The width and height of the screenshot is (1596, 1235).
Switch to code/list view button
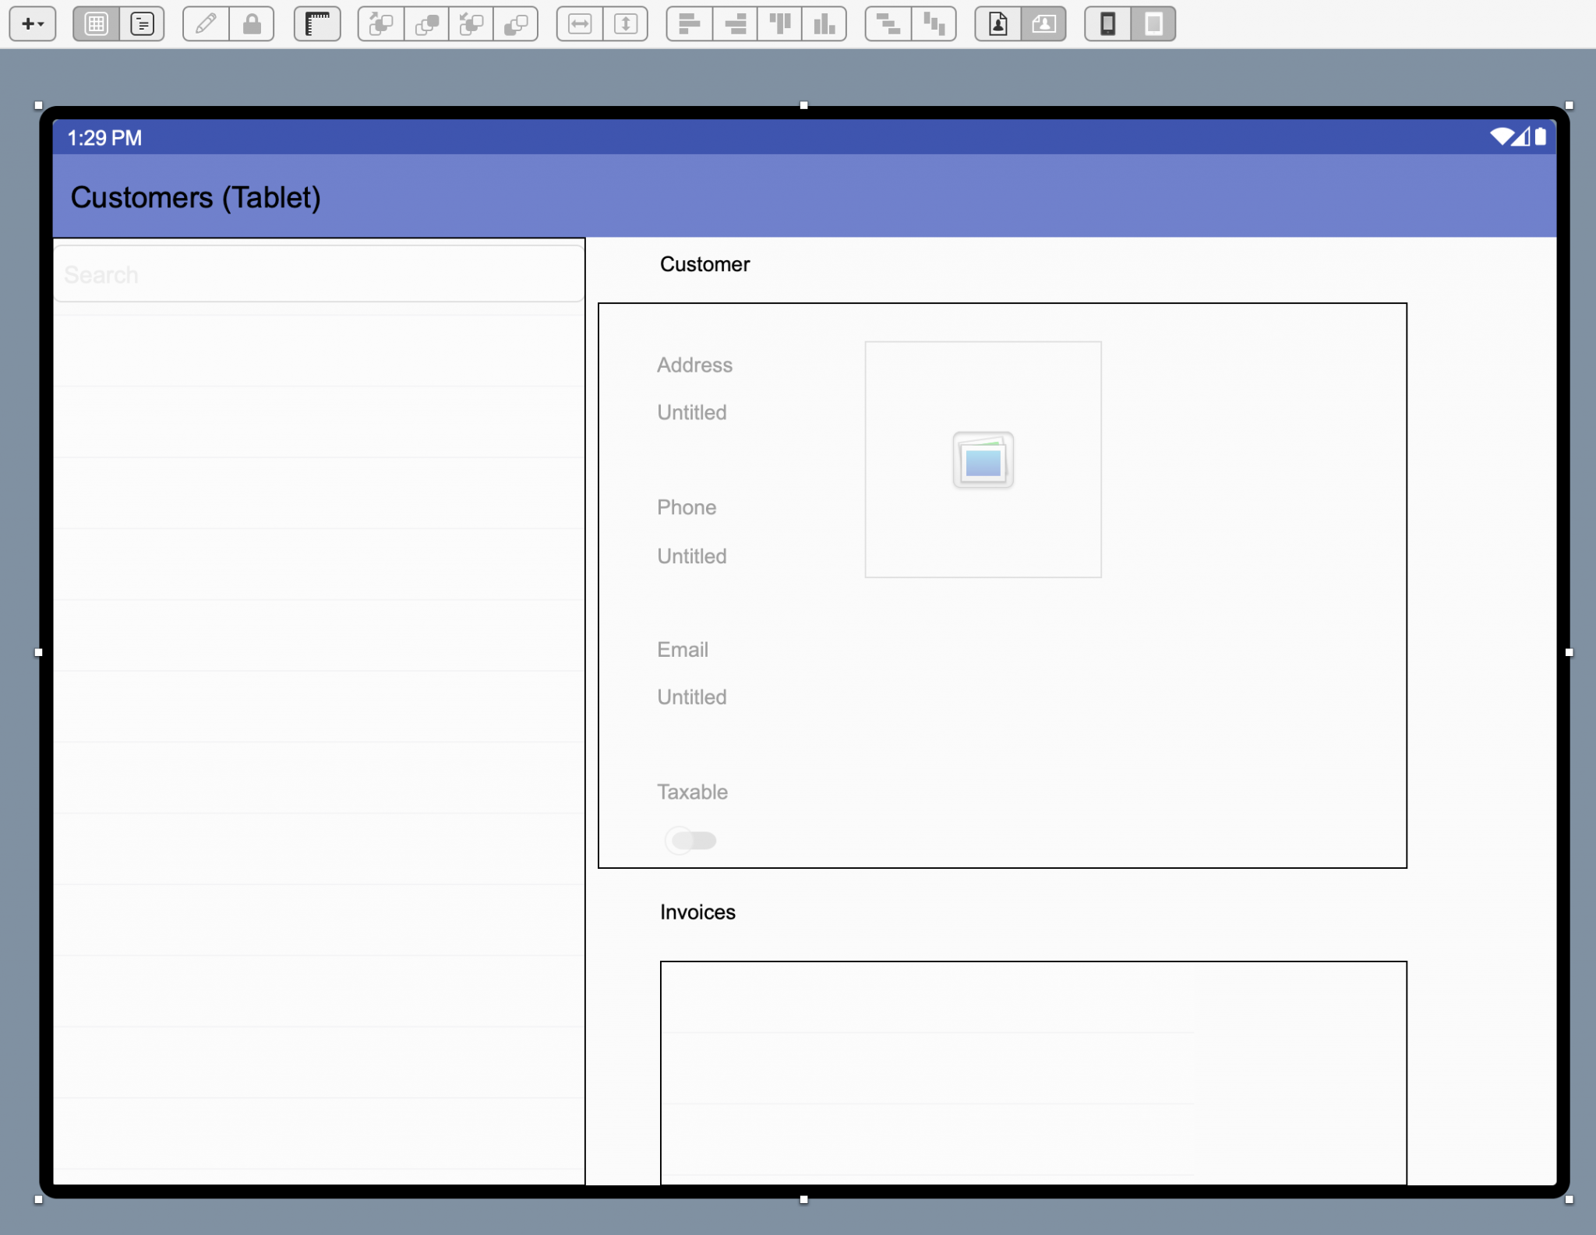[142, 24]
